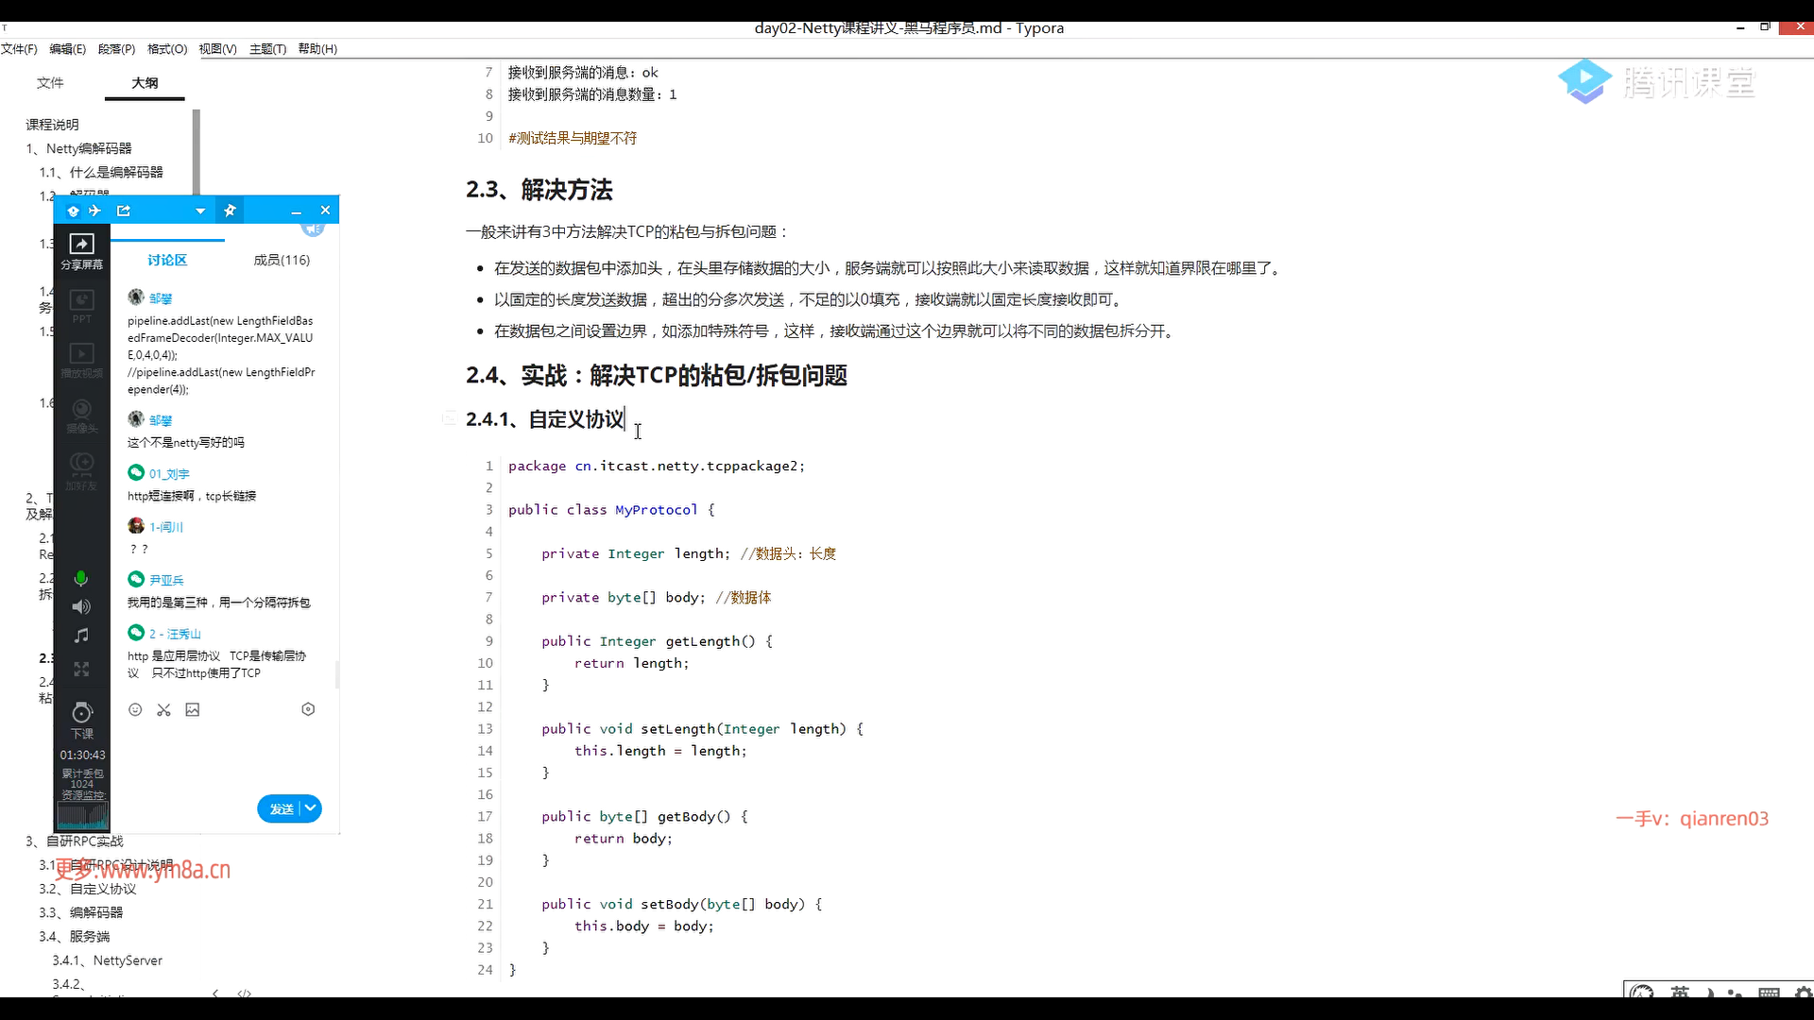Open the 格式(O) menu
1814x1020 pixels.
click(167, 49)
